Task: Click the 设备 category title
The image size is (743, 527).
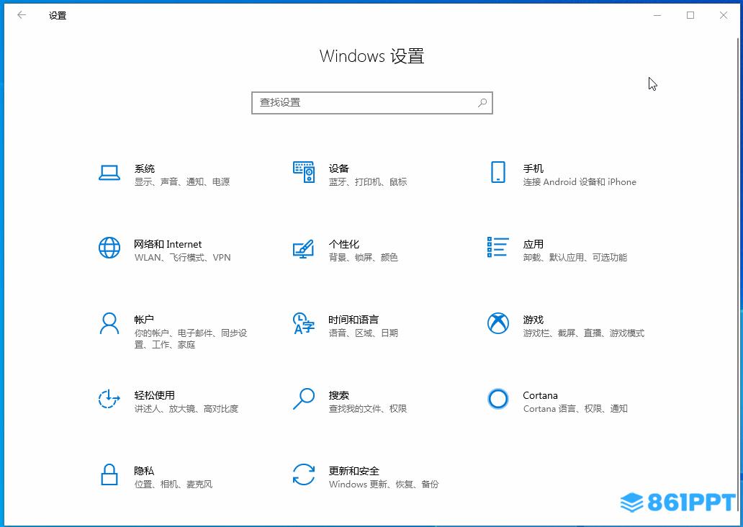Action: pyautogui.click(x=339, y=168)
